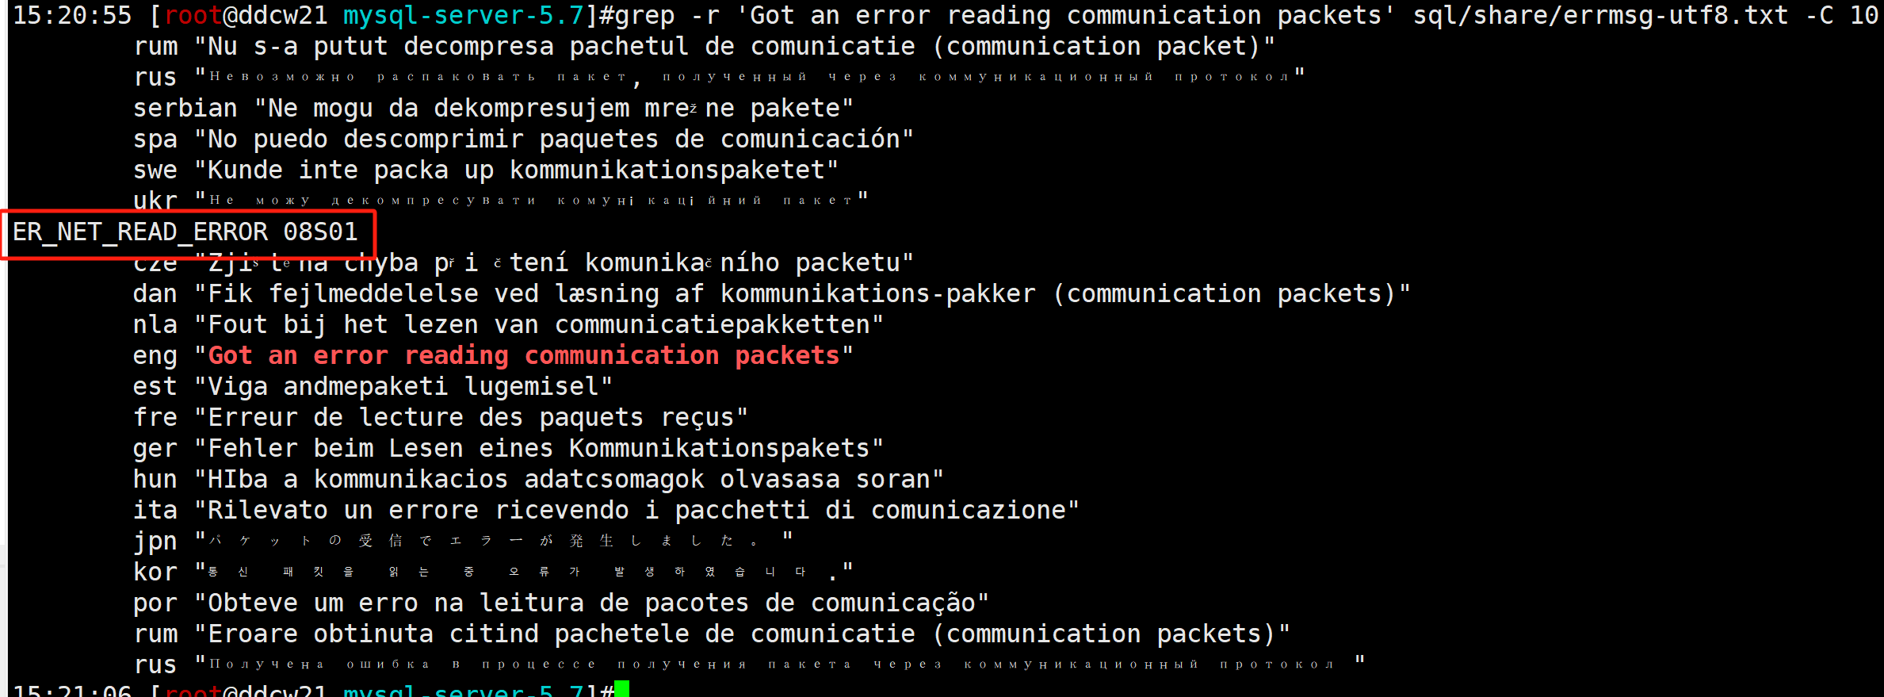Click 'root' in the top prompt
This screenshot has height=697, width=1884.
click(x=193, y=15)
